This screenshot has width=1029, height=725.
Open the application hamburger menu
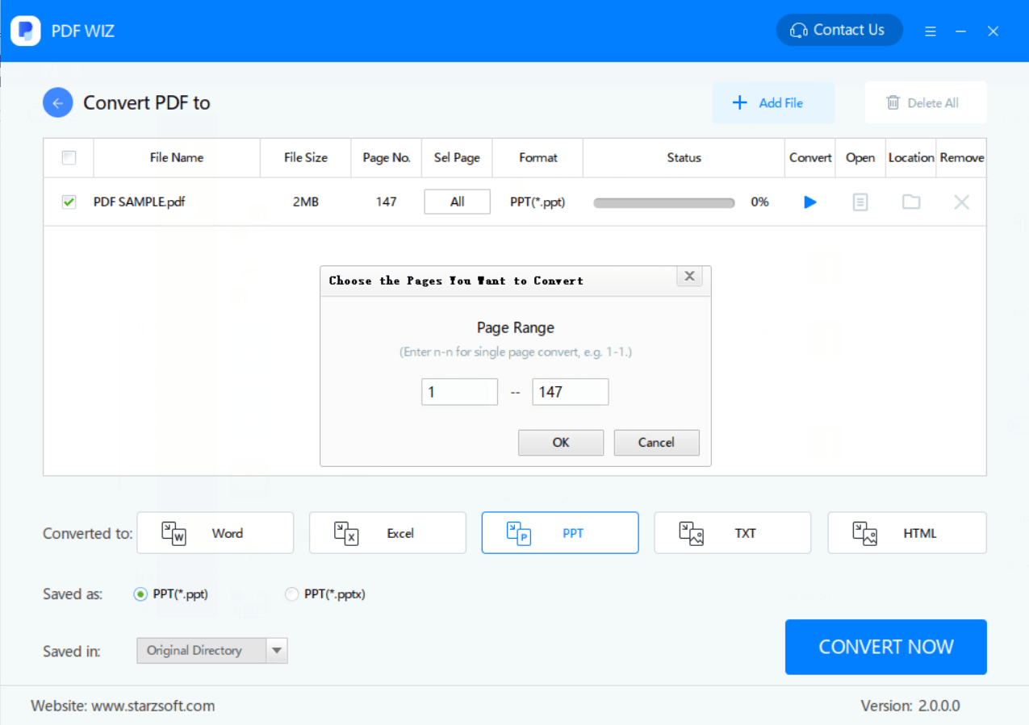pyautogui.click(x=930, y=31)
